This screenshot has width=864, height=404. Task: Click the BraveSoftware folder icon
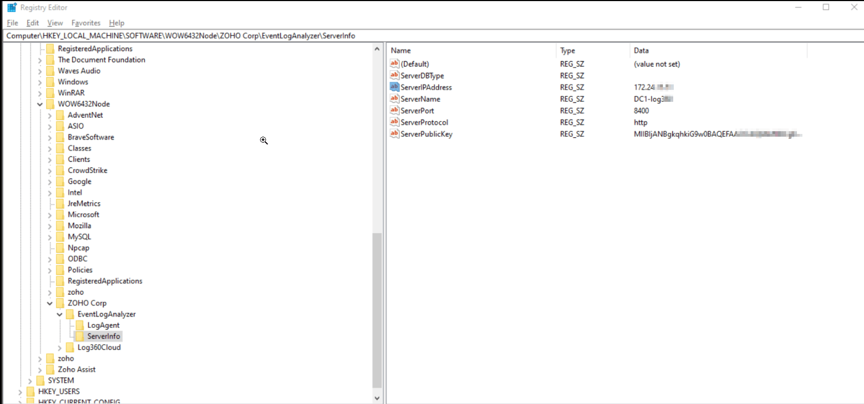point(61,137)
